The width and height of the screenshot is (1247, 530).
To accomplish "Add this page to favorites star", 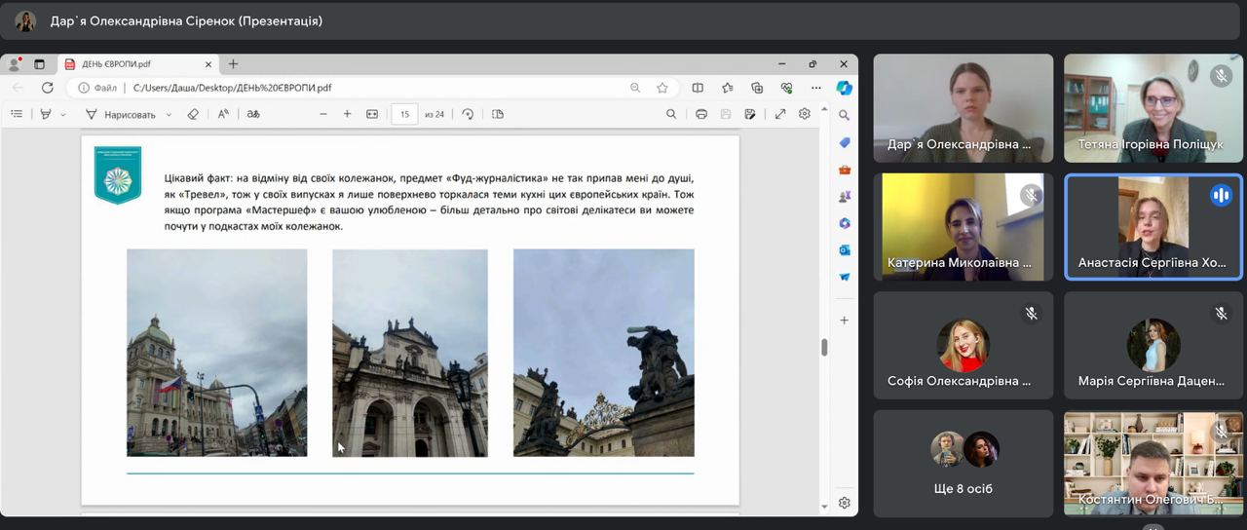I will click(662, 88).
